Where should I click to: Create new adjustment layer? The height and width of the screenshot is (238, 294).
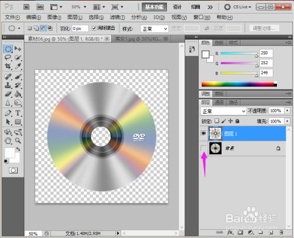tap(250, 233)
